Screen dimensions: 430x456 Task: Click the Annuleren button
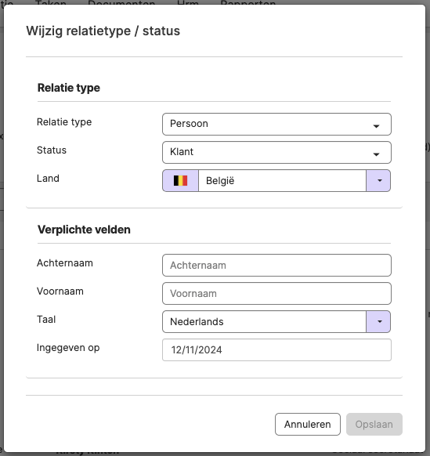click(308, 425)
